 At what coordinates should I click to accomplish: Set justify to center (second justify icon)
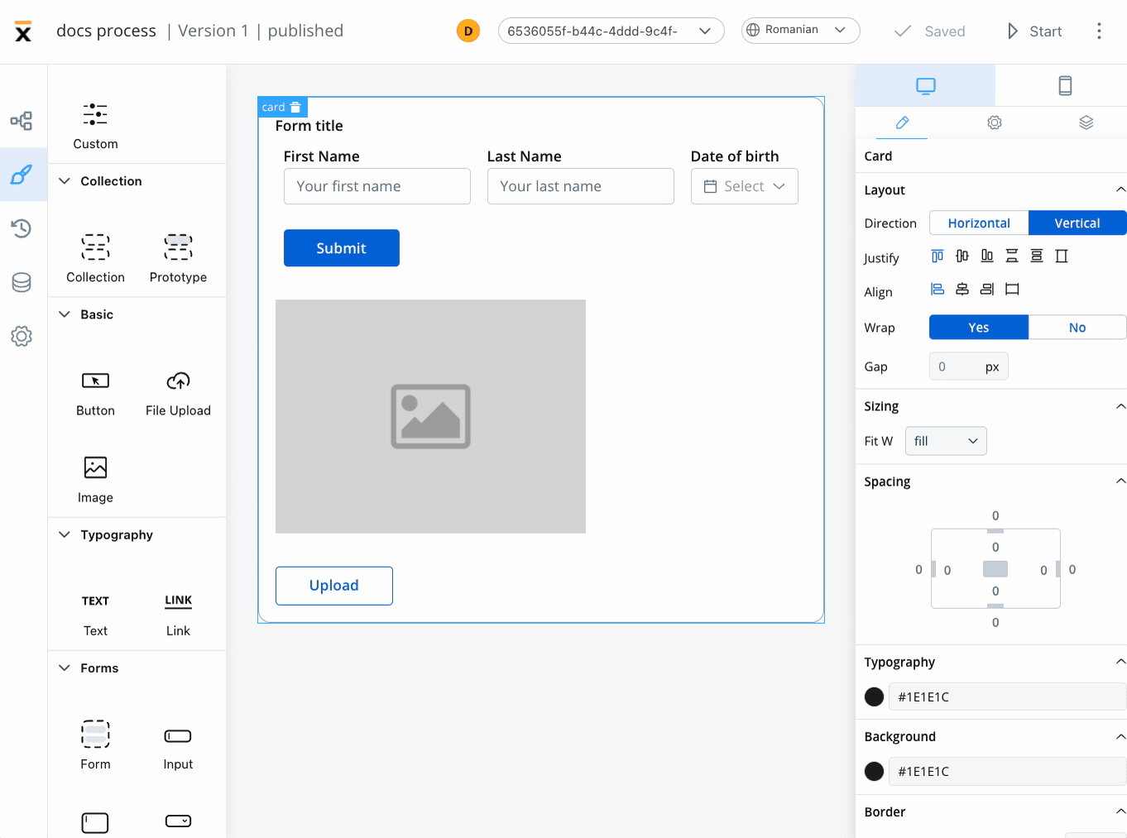pyautogui.click(x=962, y=256)
